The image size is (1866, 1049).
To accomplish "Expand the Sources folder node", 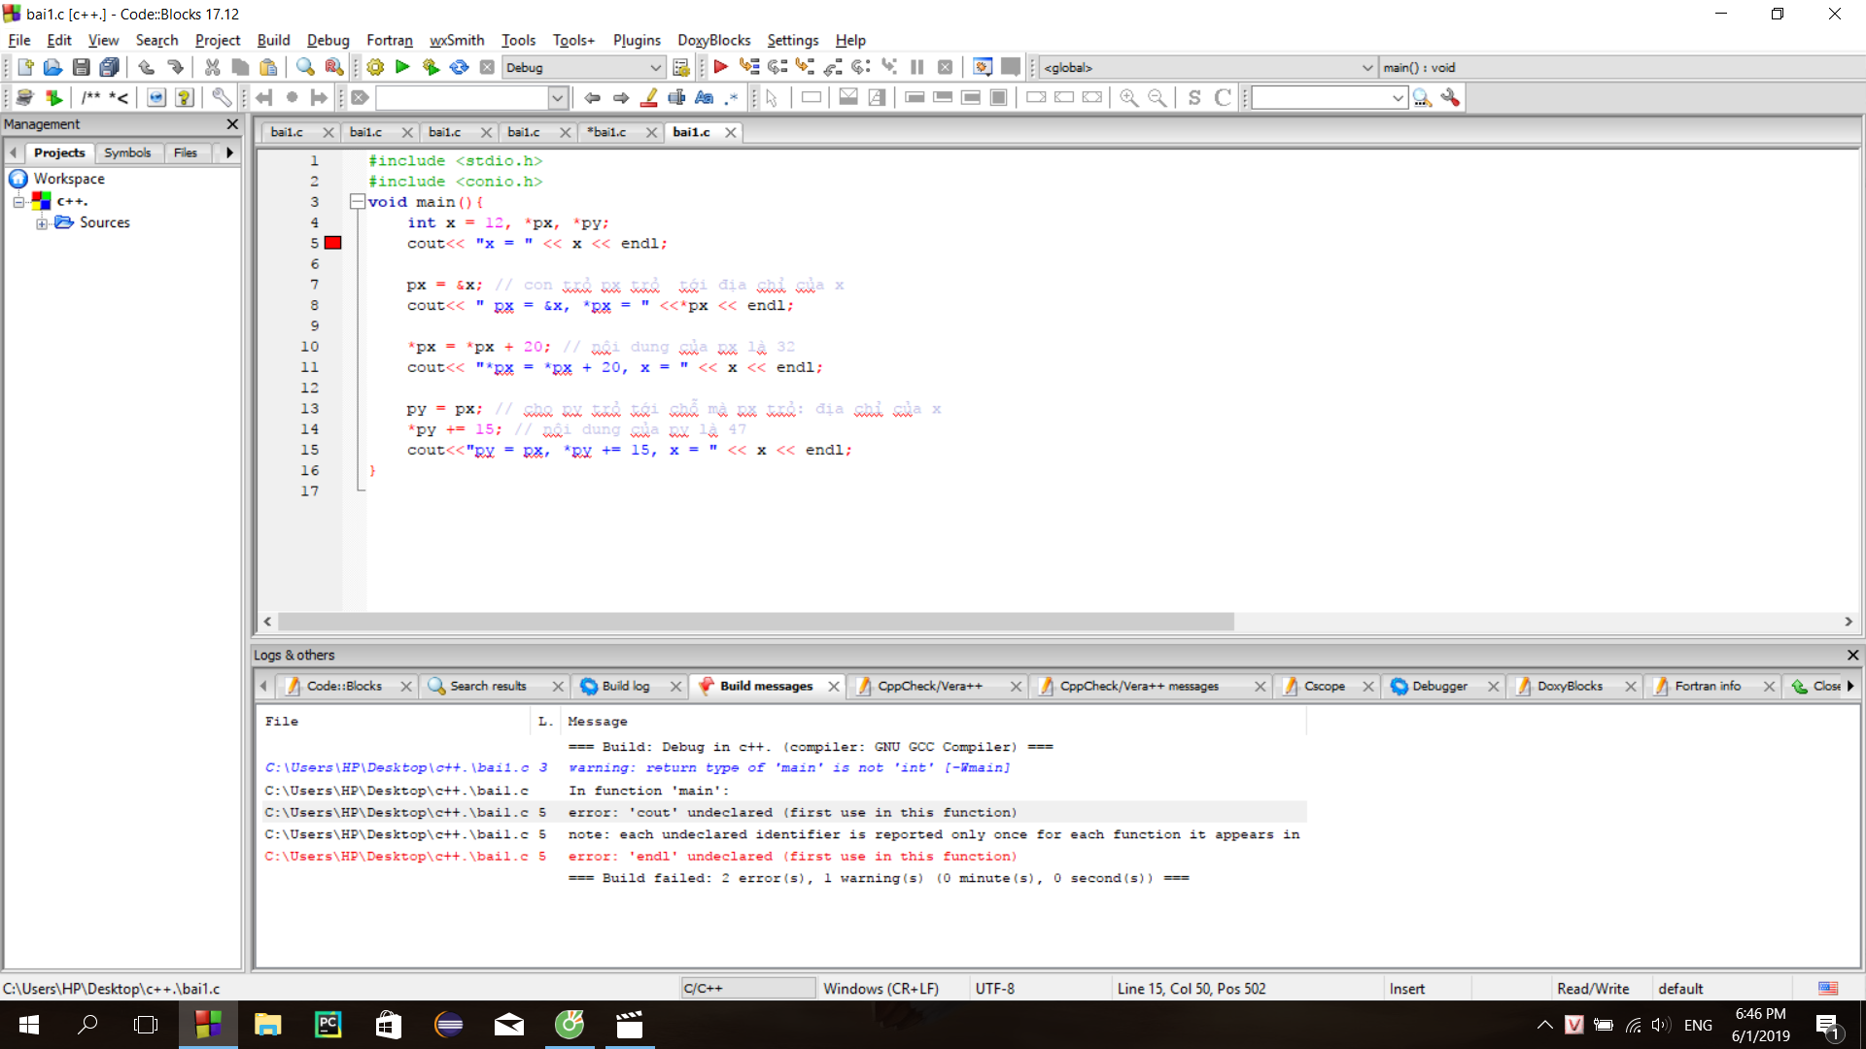I will point(42,223).
